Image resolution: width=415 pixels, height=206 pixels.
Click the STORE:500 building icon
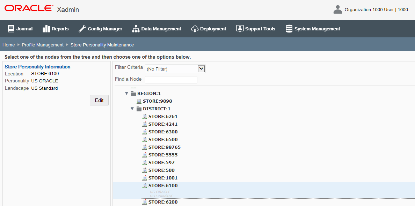(x=145, y=170)
